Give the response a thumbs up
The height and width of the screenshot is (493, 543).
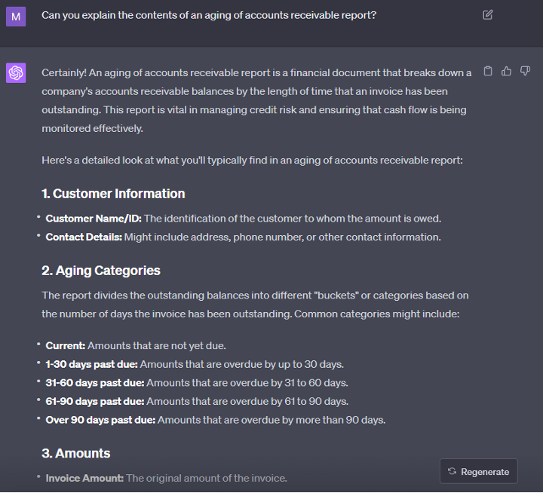pyautogui.click(x=507, y=71)
